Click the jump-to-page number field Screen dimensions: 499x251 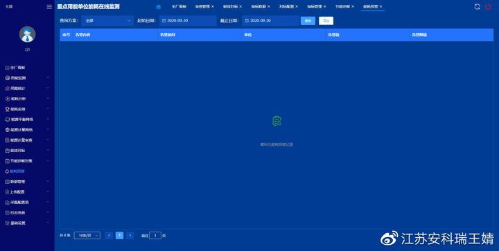pyautogui.click(x=155, y=236)
